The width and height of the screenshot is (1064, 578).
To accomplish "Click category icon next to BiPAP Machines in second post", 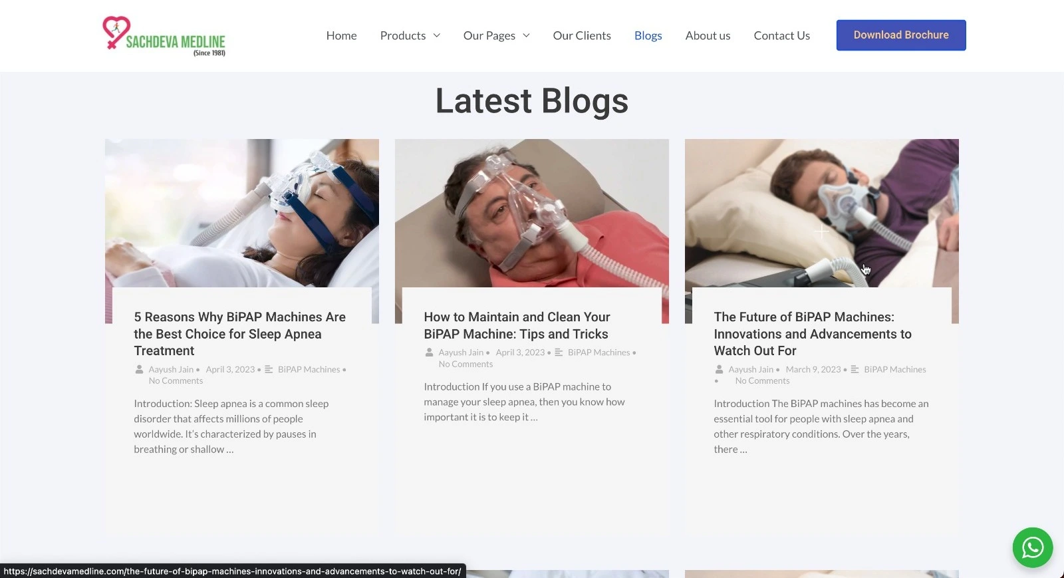I will [559, 353].
